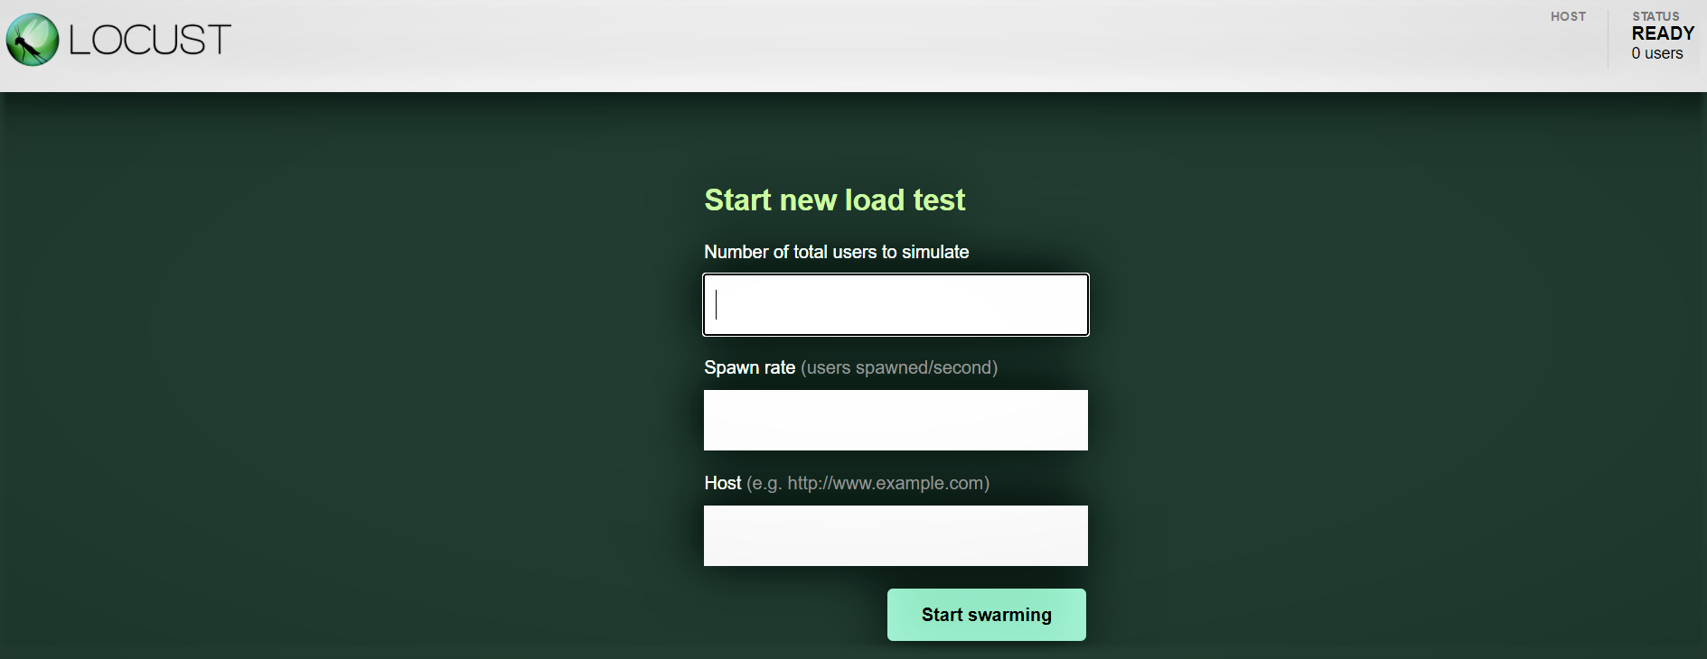Viewport: 1707px width, 659px height.
Task: Select the Spawn rate input field
Action: 896,420
